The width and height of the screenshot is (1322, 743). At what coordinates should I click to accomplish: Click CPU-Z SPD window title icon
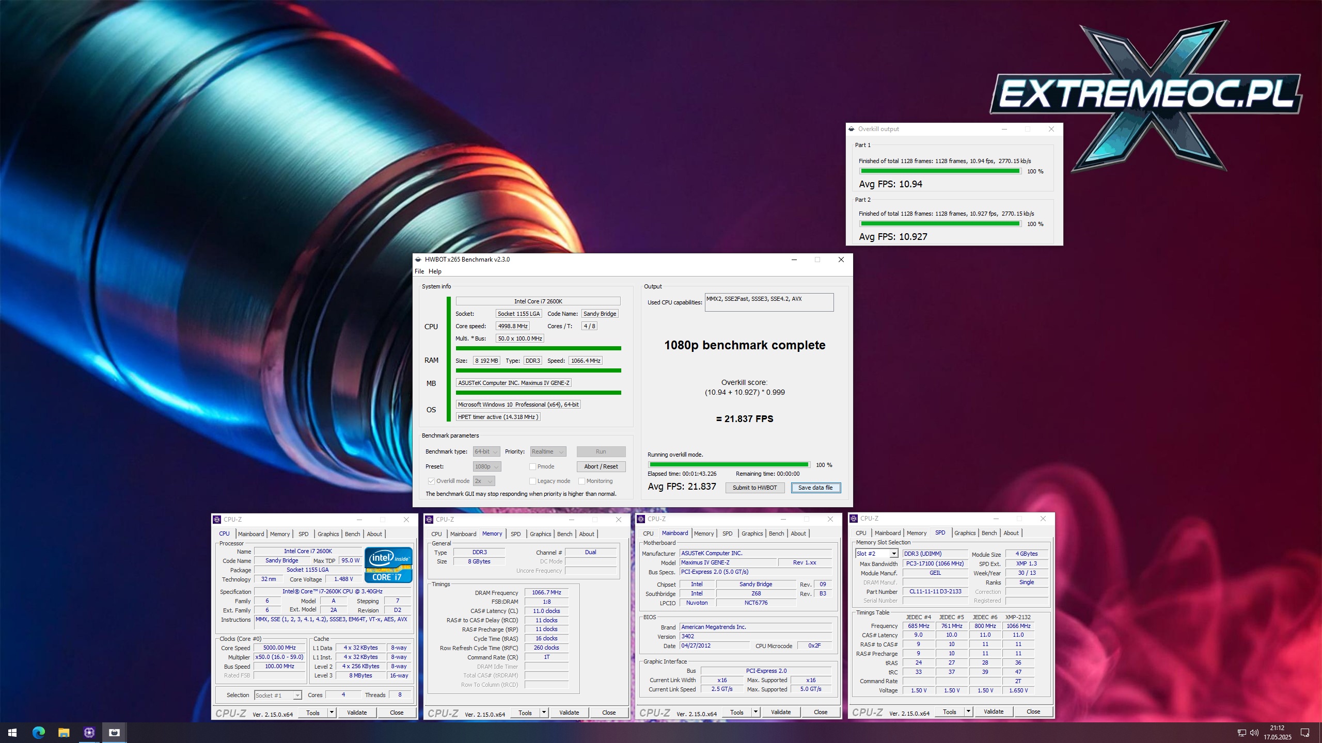click(x=854, y=519)
